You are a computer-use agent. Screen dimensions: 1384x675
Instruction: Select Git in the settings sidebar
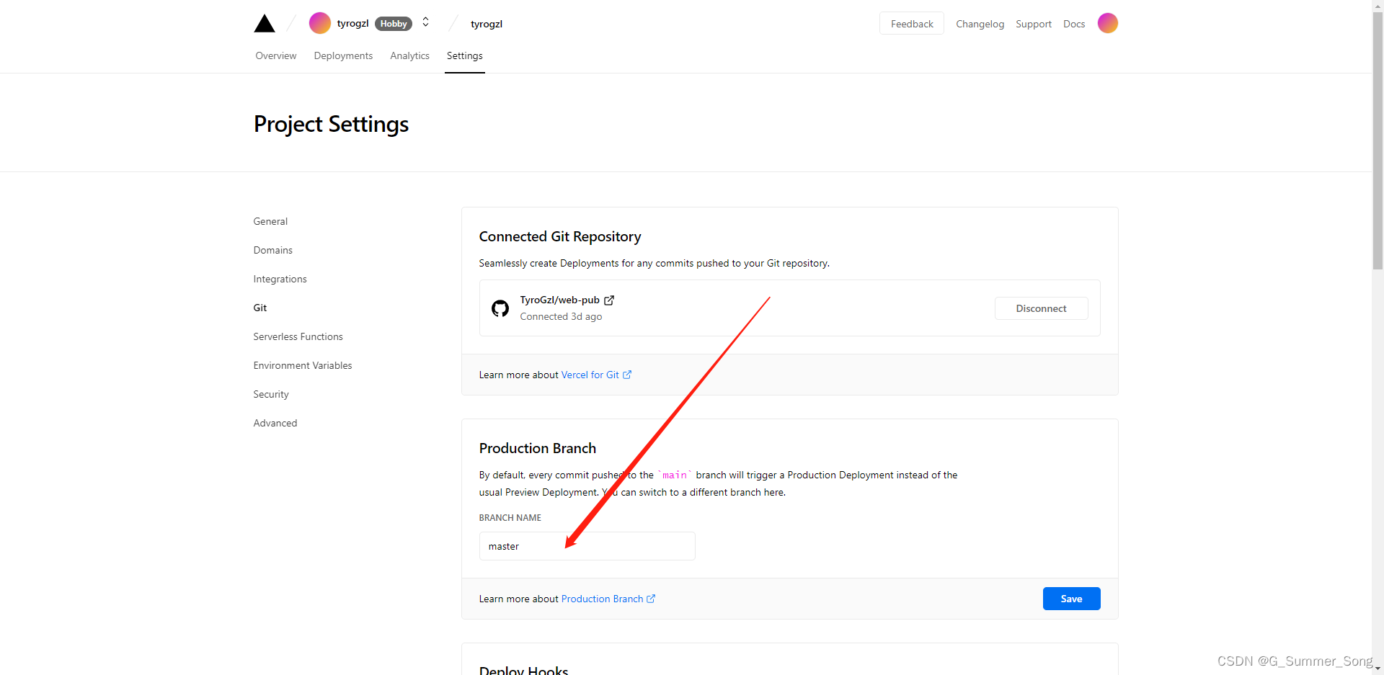(260, 308)
